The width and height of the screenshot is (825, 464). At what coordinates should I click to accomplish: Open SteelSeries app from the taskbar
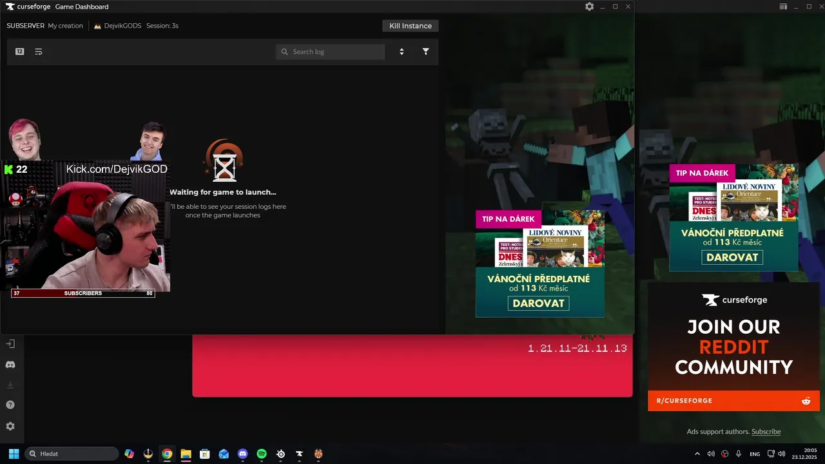pyautogui.click(x=280, y=454)
